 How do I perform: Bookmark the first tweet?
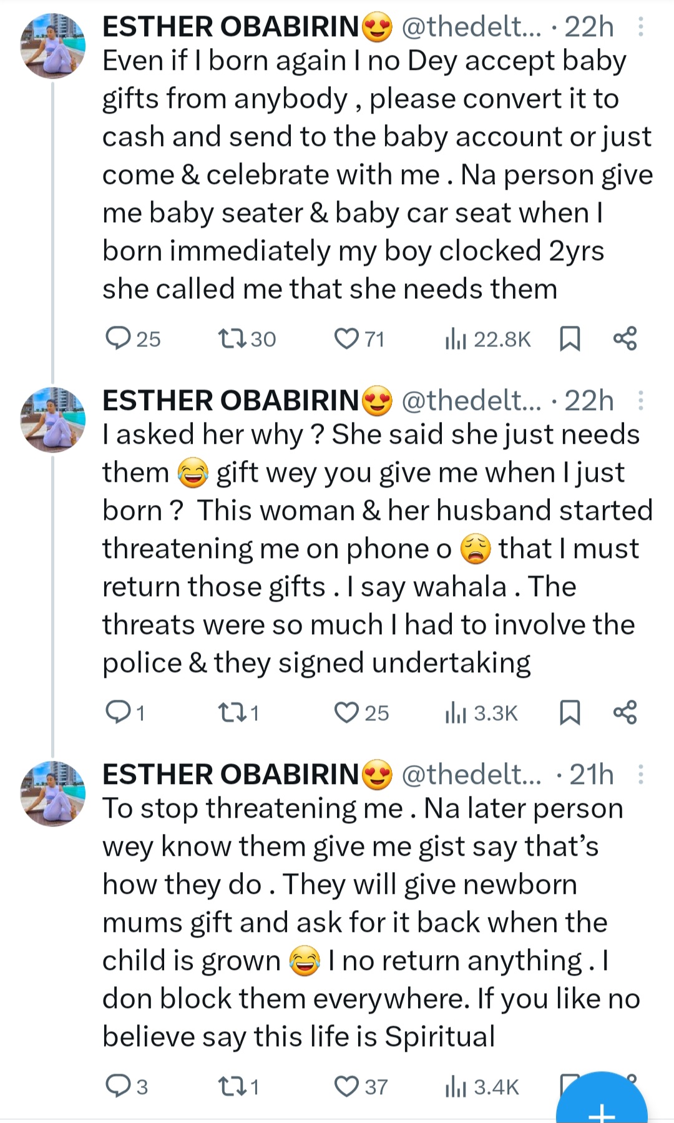pyautogui.click(x=570, y=338)
